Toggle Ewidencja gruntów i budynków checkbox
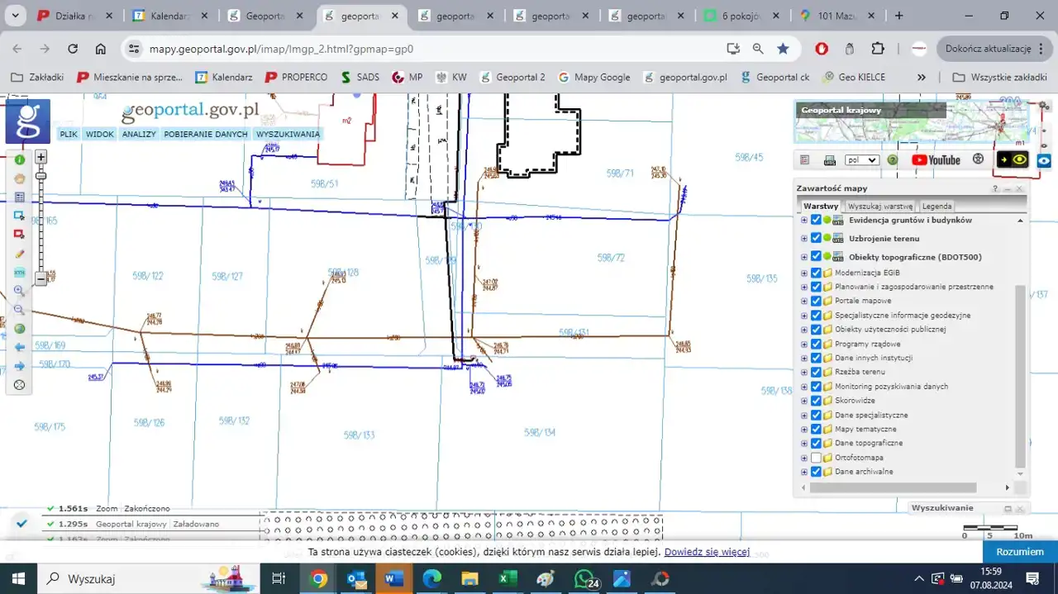The image size is (1058, 594). pyautogui.click(x=816, y=220)
